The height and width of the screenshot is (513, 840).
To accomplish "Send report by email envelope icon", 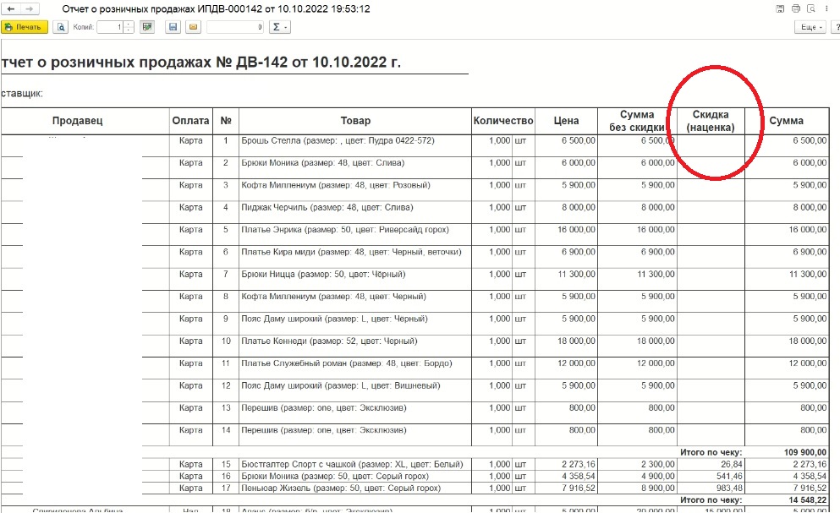I will click(x=192, y=27).
